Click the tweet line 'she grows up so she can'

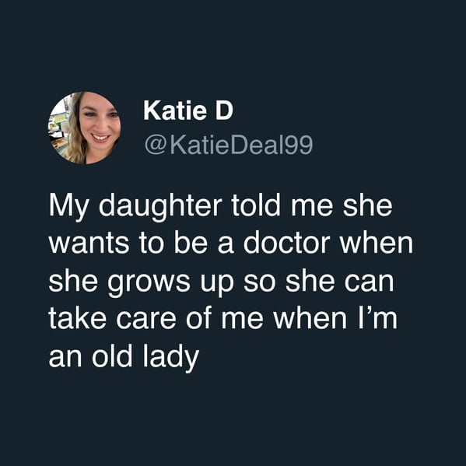tap(221, 282)
